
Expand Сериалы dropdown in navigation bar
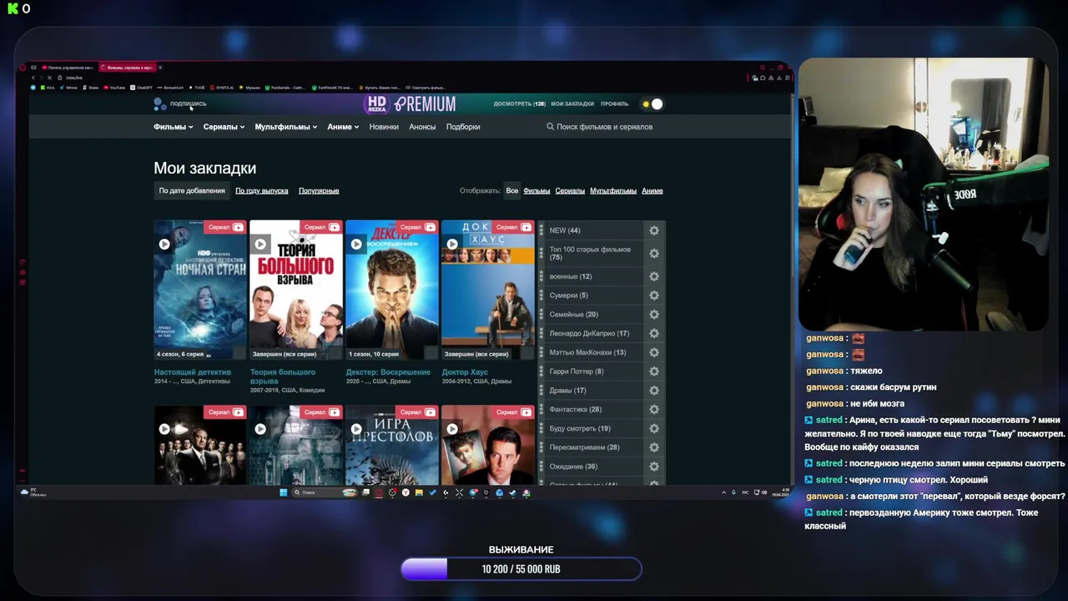pos(224,127)
